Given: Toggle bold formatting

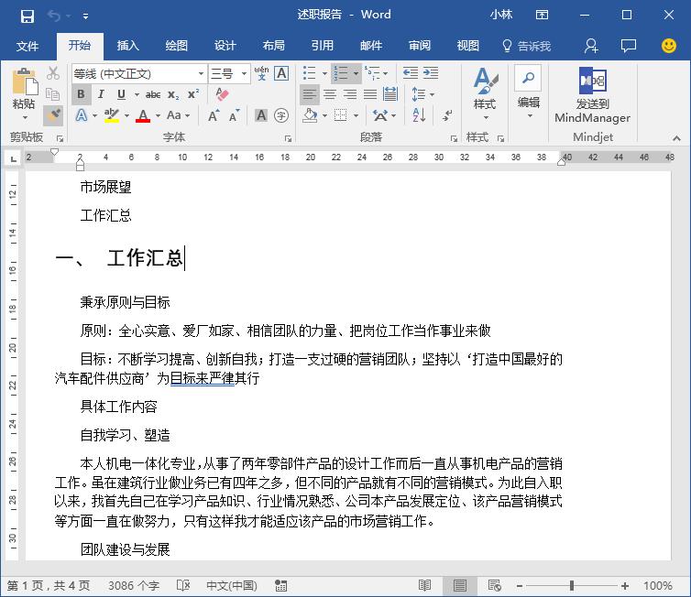Looking at the screenshot, I should click(81, 94).
